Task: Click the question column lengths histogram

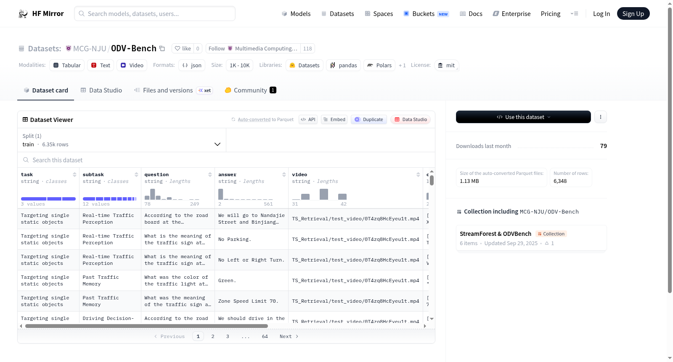Action: point(172,194)
